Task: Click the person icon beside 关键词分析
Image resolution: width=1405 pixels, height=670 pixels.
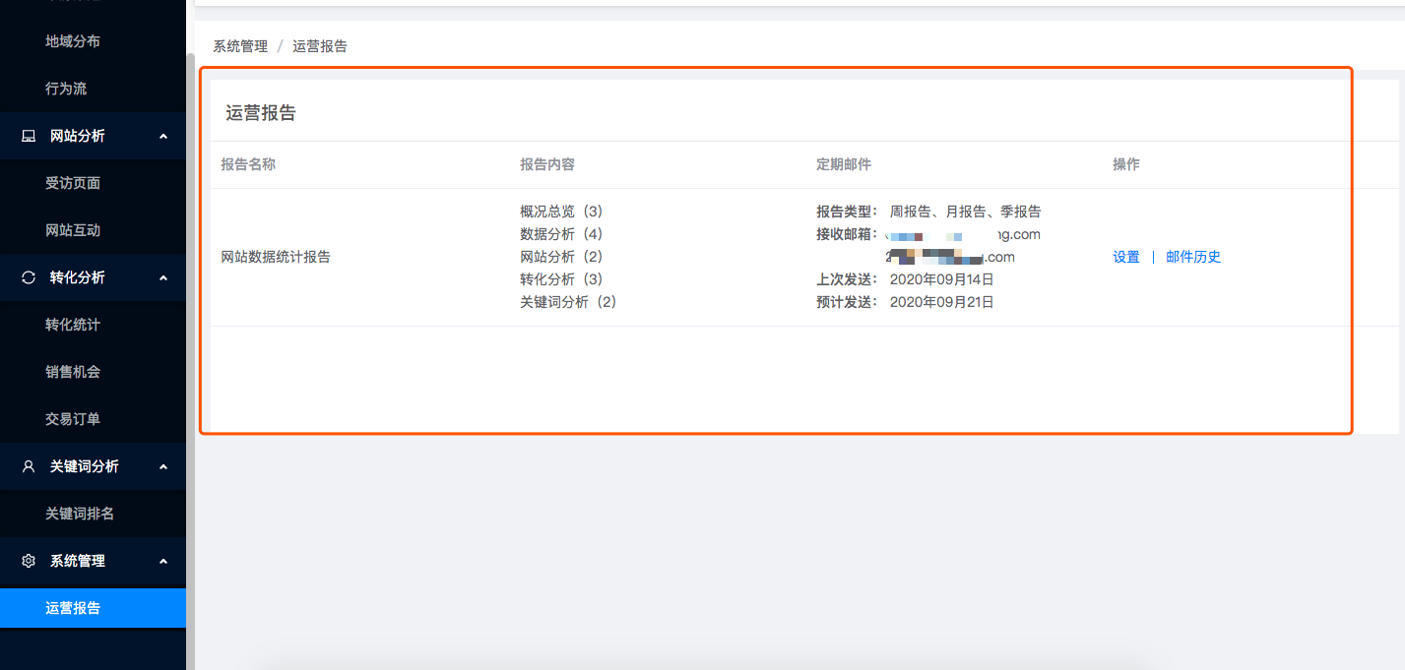Action: 29,466
